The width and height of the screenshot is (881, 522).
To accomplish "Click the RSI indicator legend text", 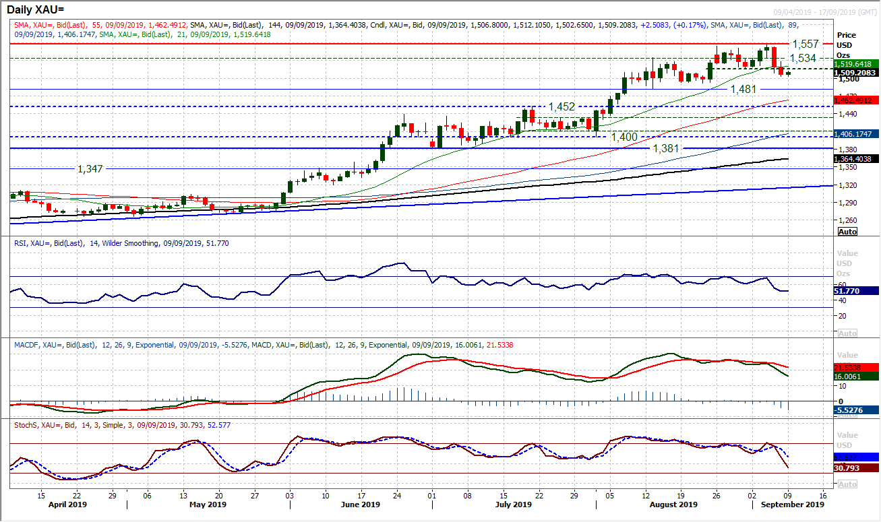I will pyautogui.click(x=121, y=243).
